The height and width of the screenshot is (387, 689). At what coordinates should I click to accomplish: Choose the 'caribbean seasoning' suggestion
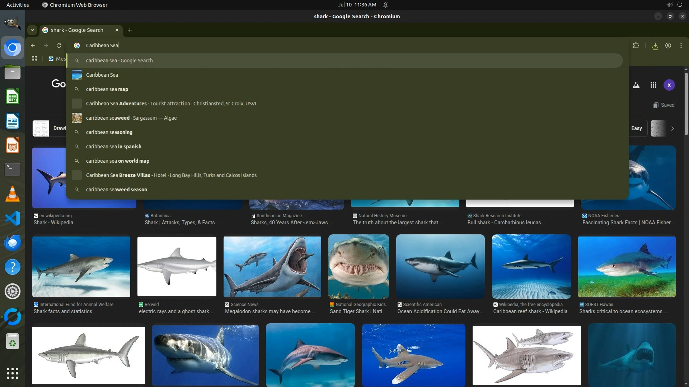(109, 132)
